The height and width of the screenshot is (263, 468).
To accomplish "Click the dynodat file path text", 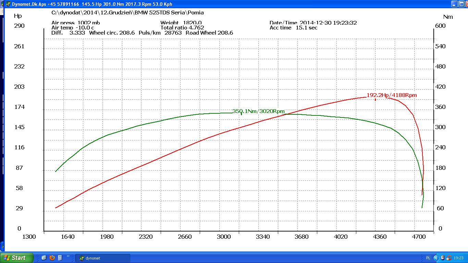I will (x=127, y=13).
